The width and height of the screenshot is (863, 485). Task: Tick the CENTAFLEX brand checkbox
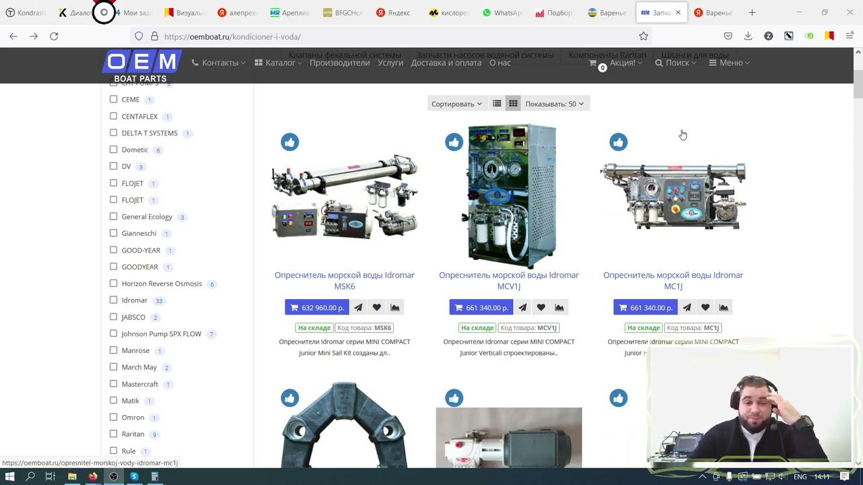pos(113,116)
